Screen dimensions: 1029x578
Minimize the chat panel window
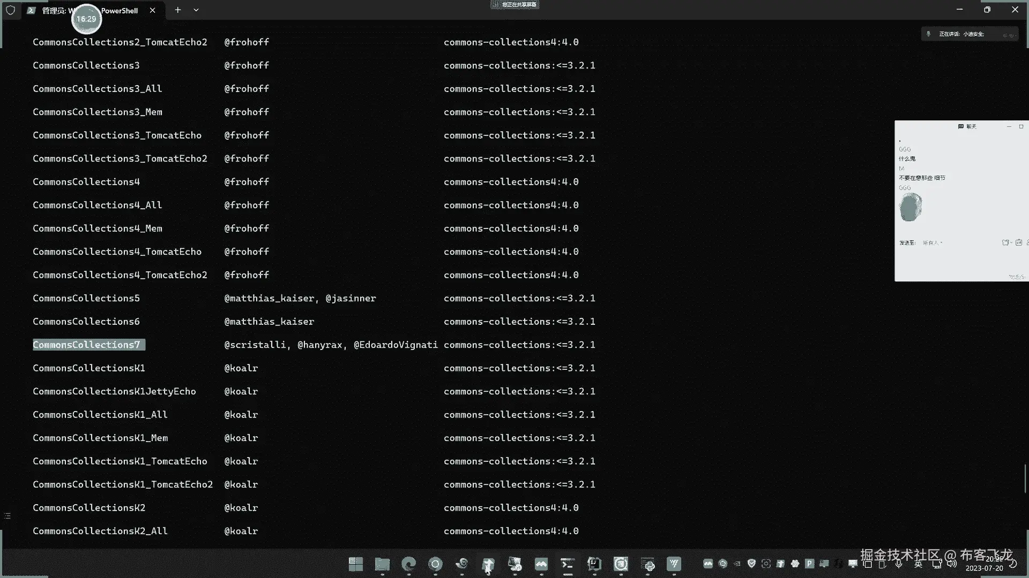1009,127
